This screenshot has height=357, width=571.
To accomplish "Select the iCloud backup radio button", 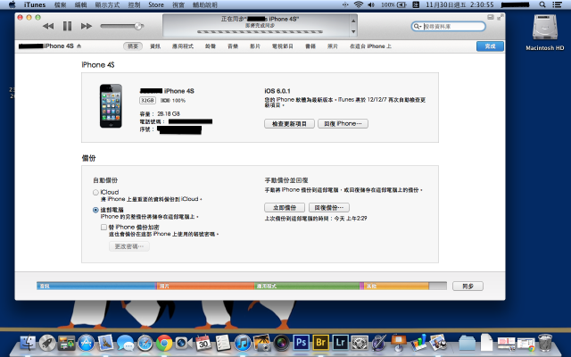I will coord(95,193).
